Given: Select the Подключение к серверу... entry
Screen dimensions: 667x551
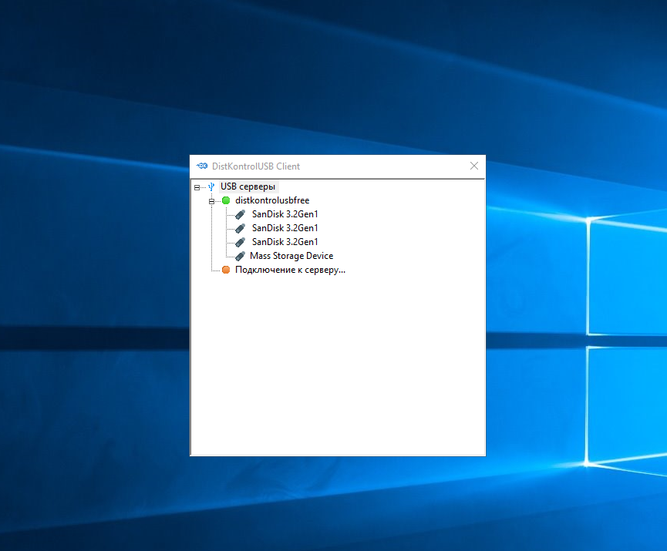Looking at the screenshot, I should coord(290,270).
